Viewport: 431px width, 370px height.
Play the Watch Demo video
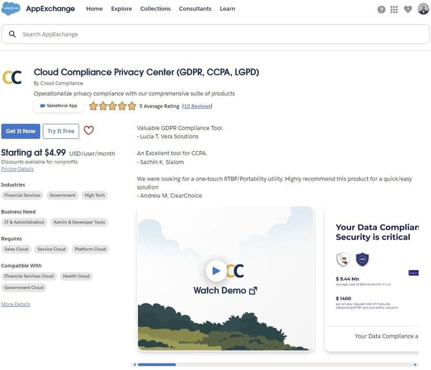tap(216, 271)
